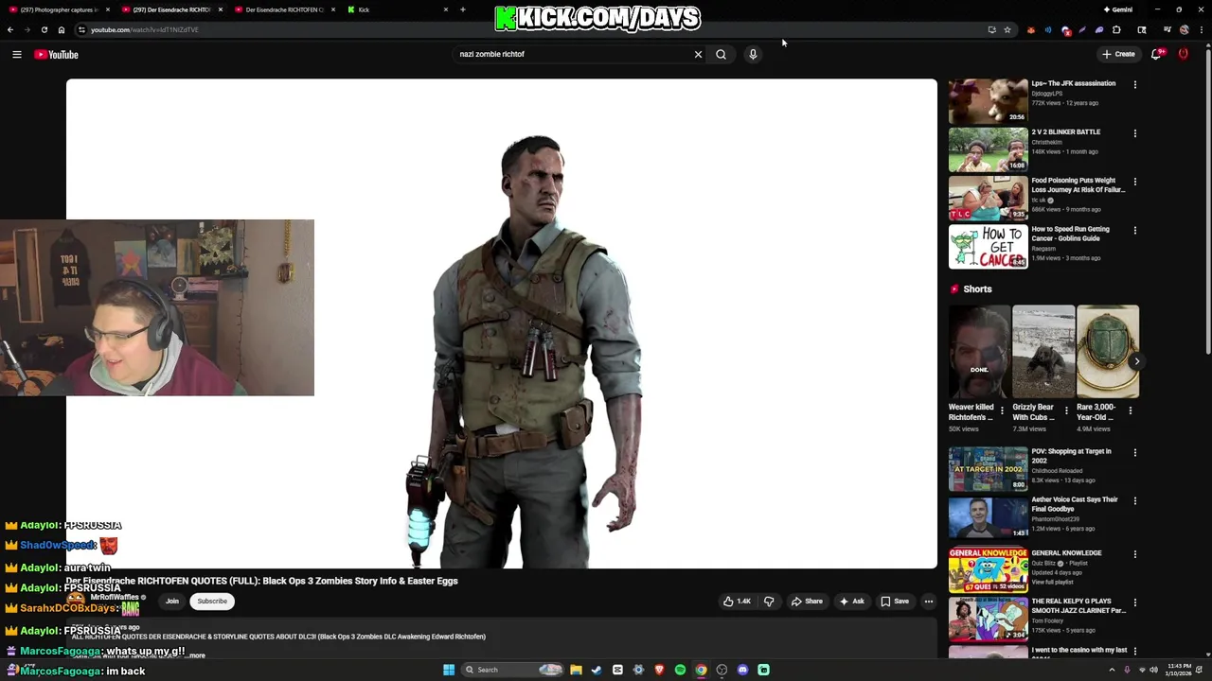Open Windows Start menu

click(449, 670)
